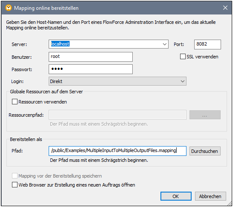Click the Durchsuchen button
This screenshot has height=207, width=233.
coord(205,151)
